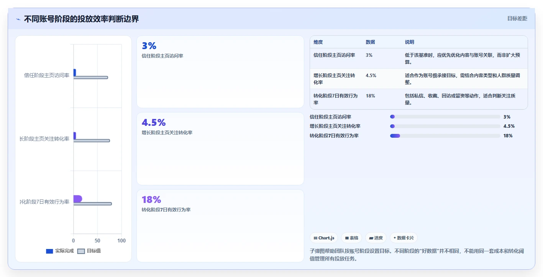Click the 目标差距 label in header
This screenshot has width=543, height=277.
pos(517,18)
